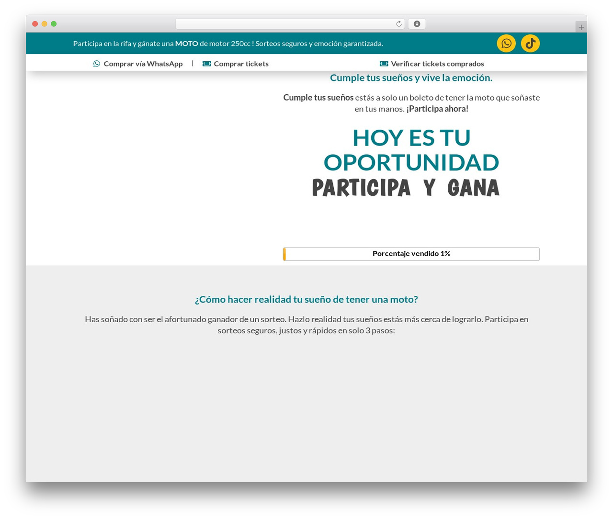Click WhatsApp icon beside Comprar vía WhatsApp

(97, 64)
